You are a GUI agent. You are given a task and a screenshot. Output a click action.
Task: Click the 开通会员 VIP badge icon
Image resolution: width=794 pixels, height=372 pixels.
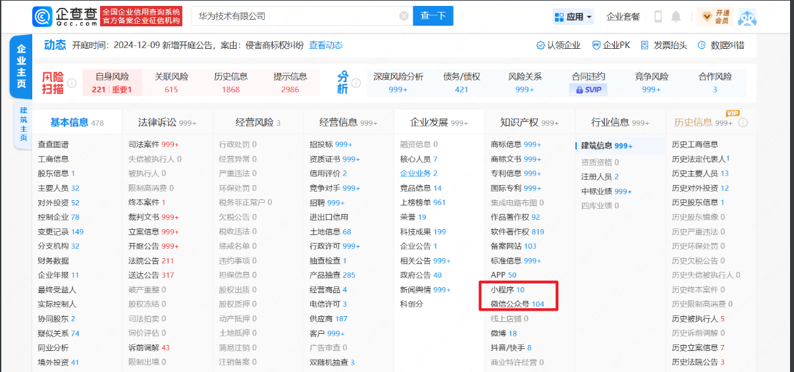(715, 17)
